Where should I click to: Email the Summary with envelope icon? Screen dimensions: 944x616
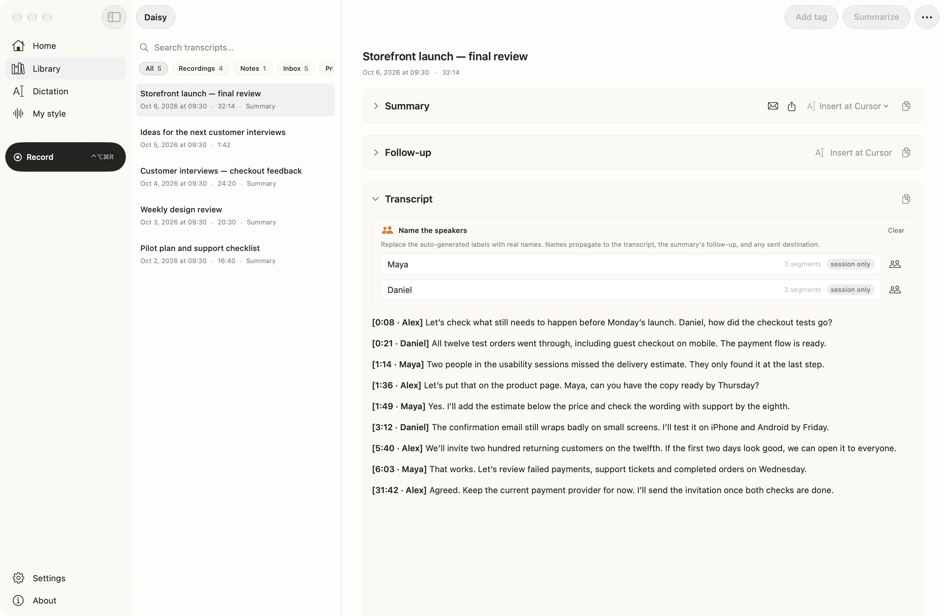[x=773, y=106]
